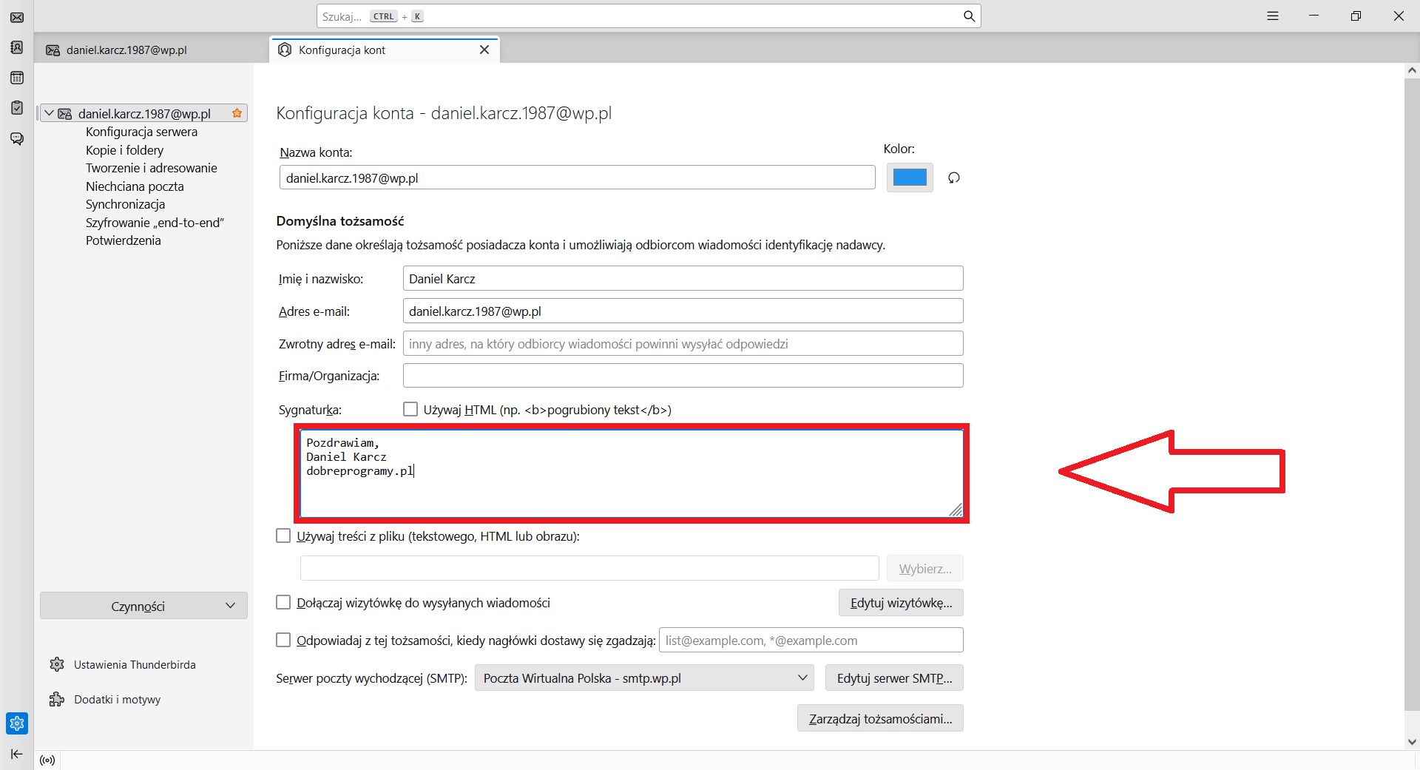Click the Dodatki i motywy puzzle icon
This screenshot has height=770, width=1420.
click(57, 699)
